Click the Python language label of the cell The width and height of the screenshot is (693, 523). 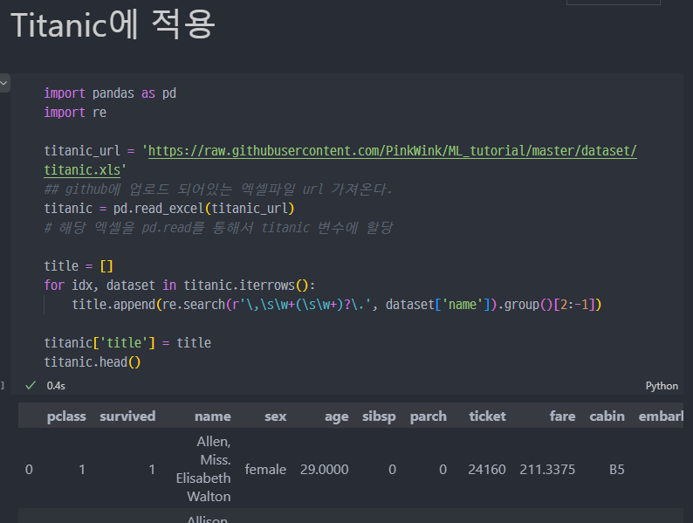[x=662, y=386]
